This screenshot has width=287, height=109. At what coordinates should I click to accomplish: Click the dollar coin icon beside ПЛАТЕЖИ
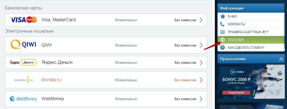point(223,40)
